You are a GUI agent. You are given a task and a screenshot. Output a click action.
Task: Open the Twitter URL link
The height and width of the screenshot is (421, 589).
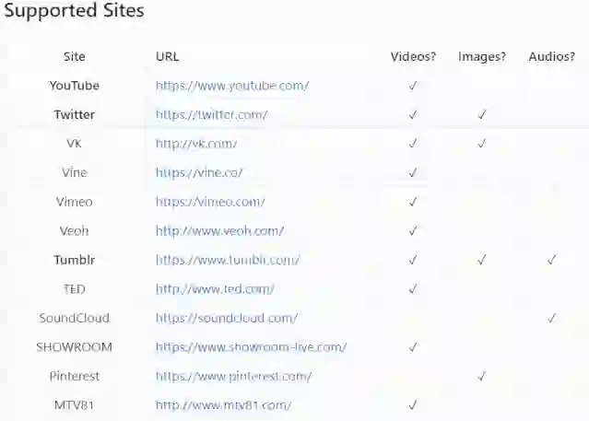212,115
